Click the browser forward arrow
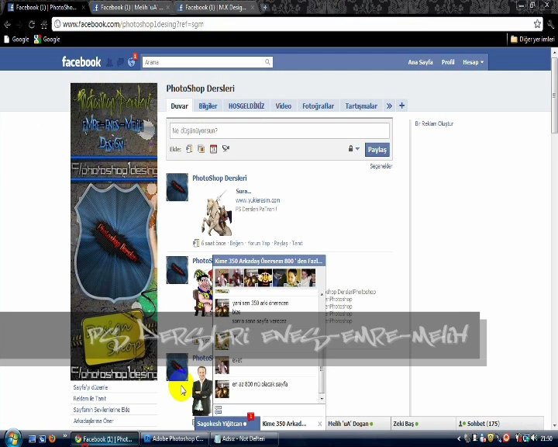The width and height of the screenshot is (558, 447). 19,24
